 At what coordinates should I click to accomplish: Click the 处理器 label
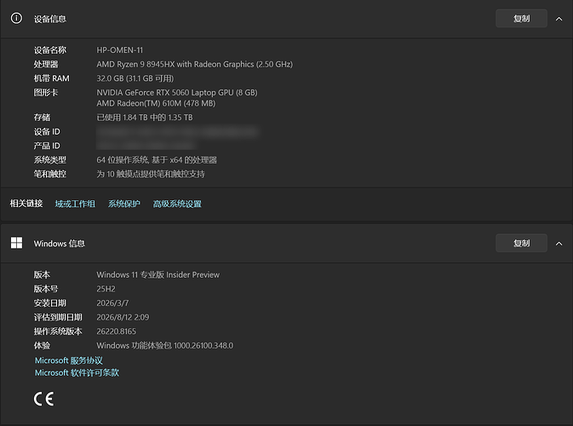coord(46,64)
